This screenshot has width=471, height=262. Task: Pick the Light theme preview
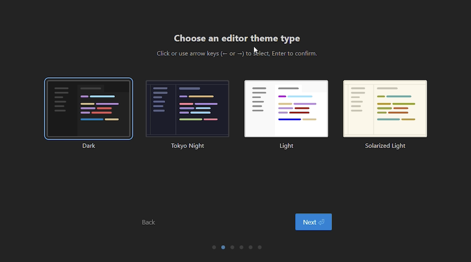tap(286, 109)
